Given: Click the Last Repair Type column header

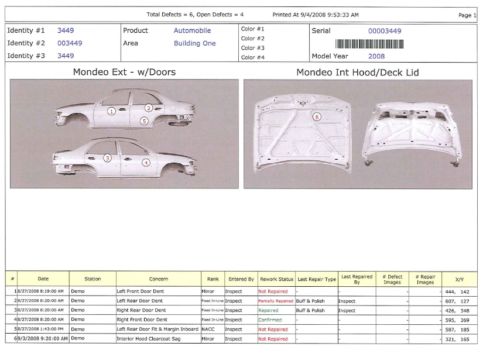Looking at the screenshot, I should click(x=317, y=279).
